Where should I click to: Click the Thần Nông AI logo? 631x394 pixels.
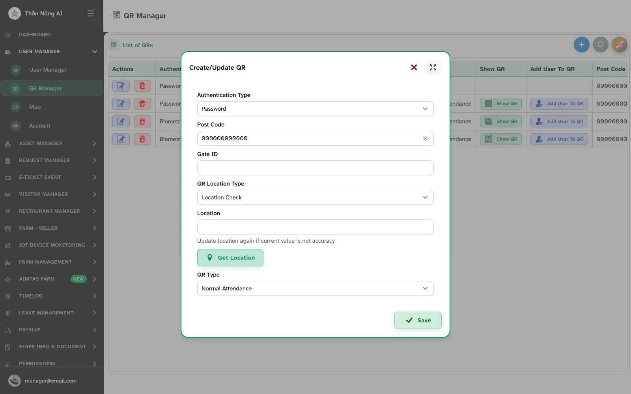(15, 13)
